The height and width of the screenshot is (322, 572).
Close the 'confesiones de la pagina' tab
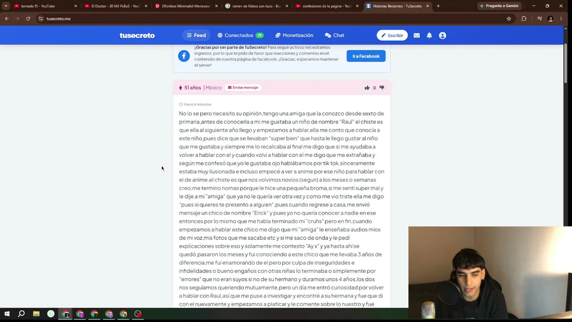pos(357,6)
